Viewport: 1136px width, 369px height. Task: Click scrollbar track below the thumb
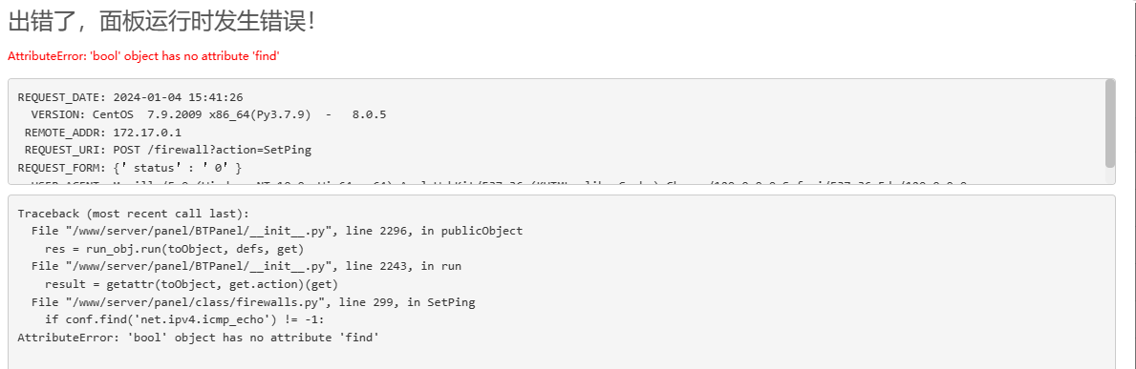1110,175
